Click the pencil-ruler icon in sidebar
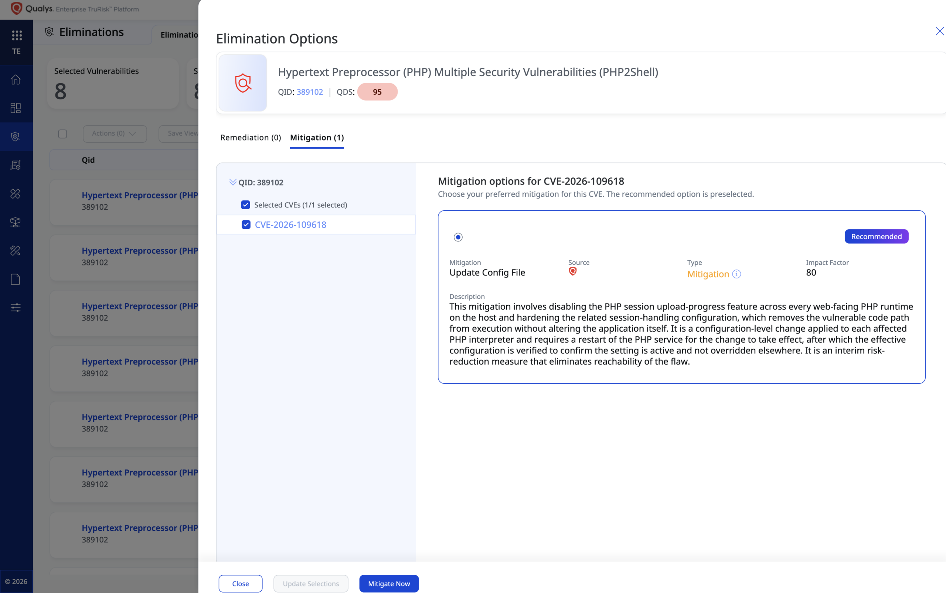Screen dimensions: 946x593 [16, 251]
